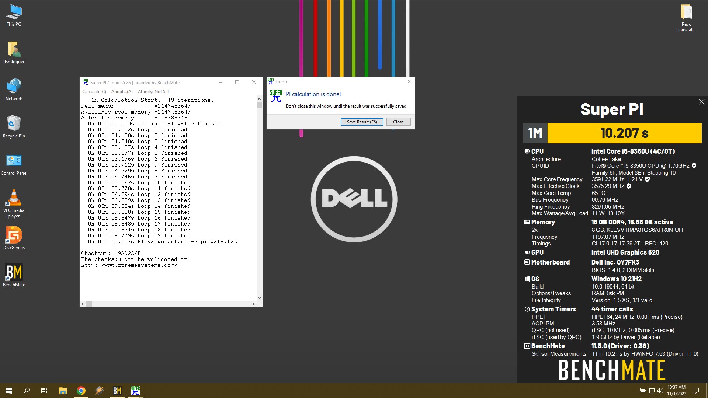Click 44 timer calls value
Screen dimensions: 708x398
(x=612, y=309)
